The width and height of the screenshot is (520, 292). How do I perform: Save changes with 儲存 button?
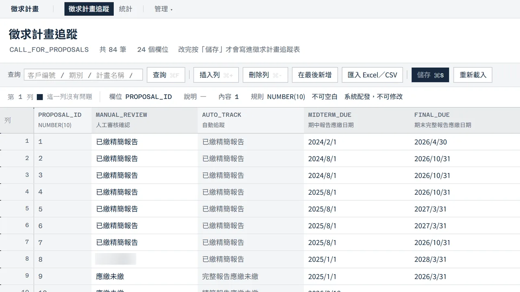[430, 75]
